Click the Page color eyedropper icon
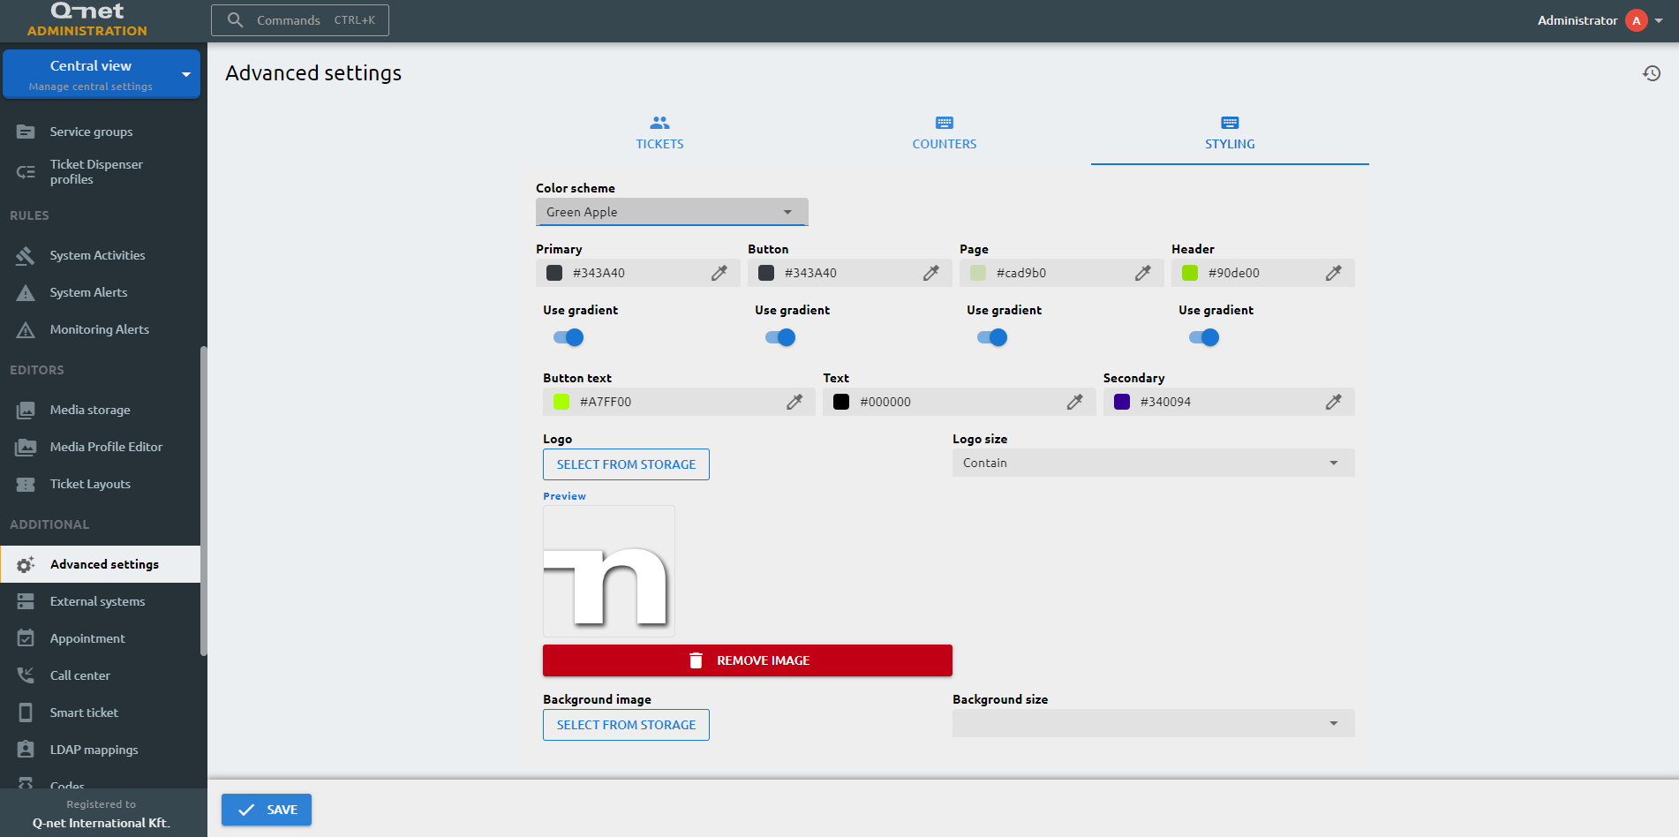 1143,273
